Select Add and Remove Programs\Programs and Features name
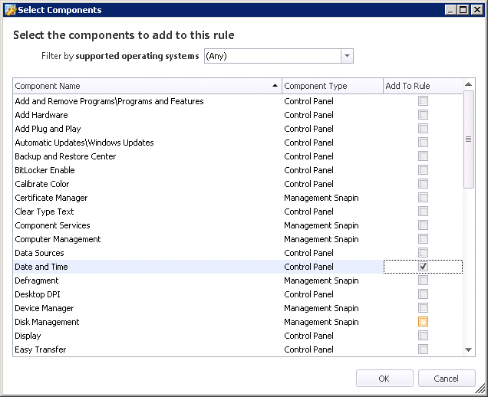The width and height of the screenshot is (488, 397). click(x=109, y=101)
